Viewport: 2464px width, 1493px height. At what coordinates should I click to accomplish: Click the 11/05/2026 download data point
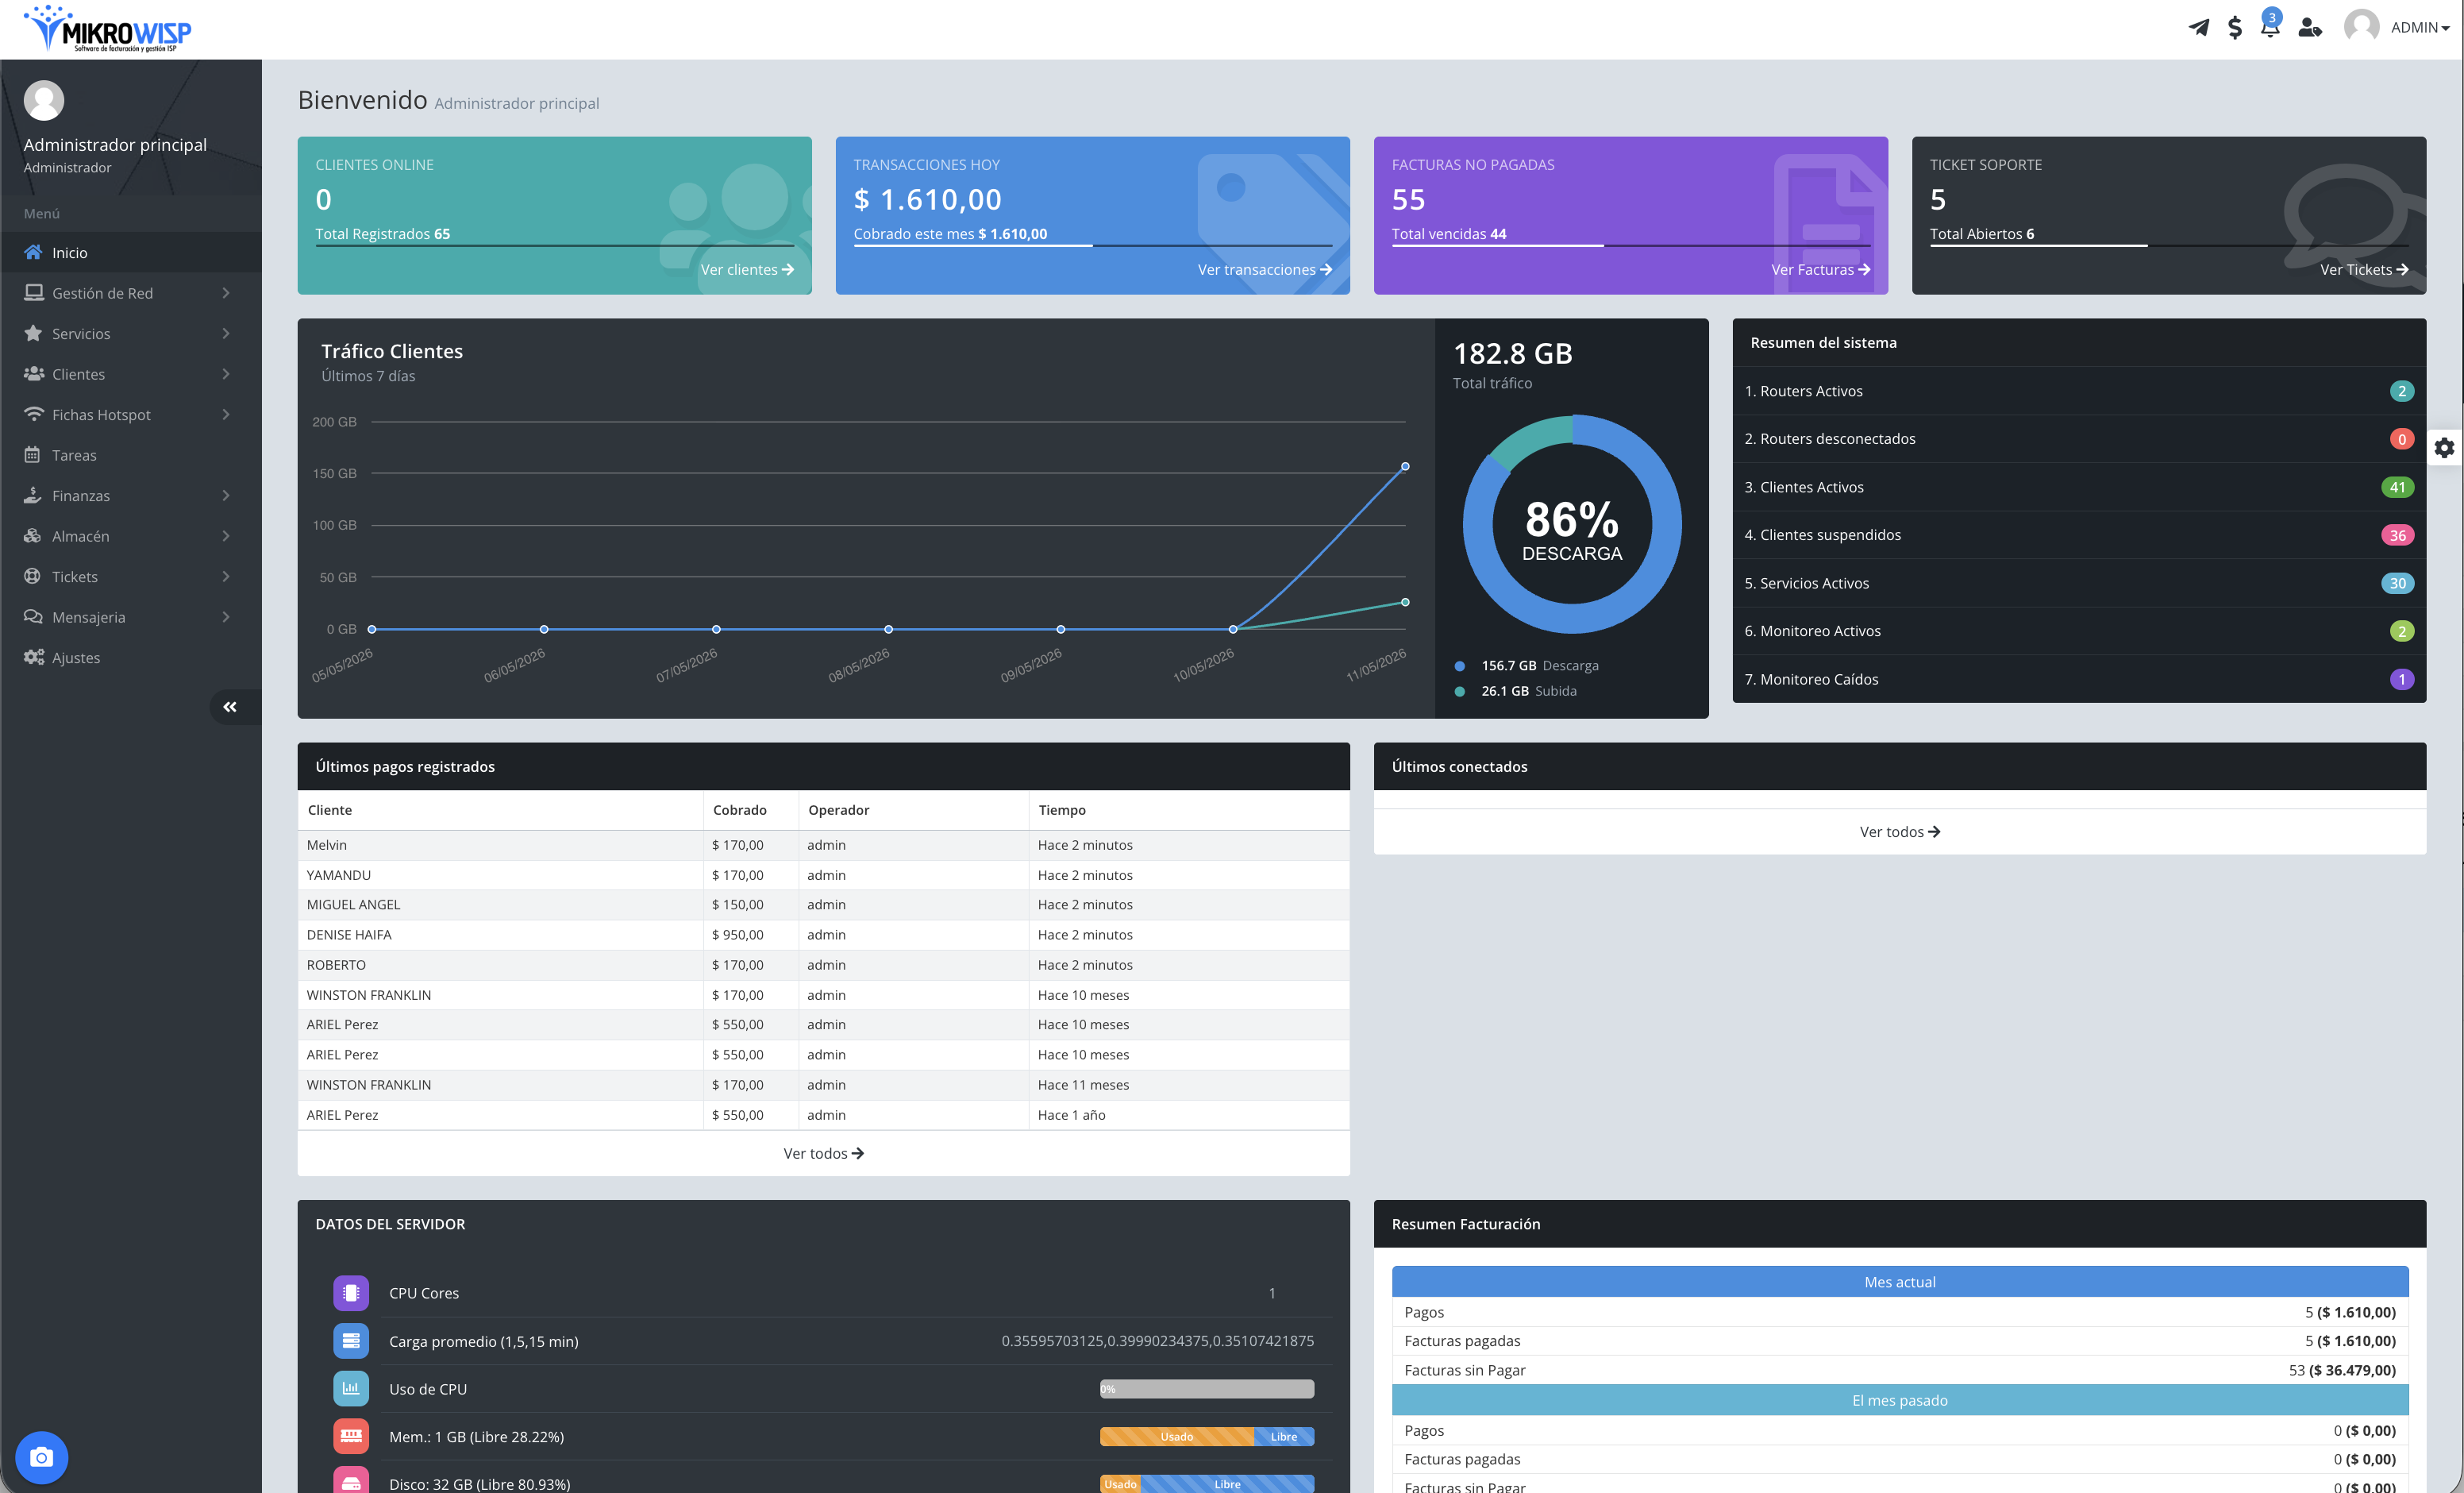[x=1405, y=466]
